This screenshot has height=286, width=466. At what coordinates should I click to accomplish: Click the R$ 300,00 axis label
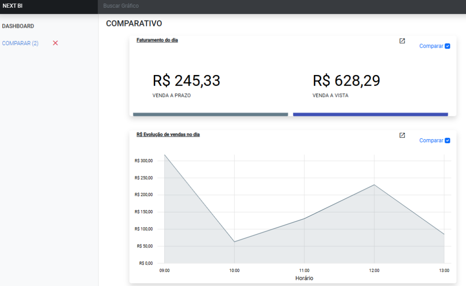point(143,161)
